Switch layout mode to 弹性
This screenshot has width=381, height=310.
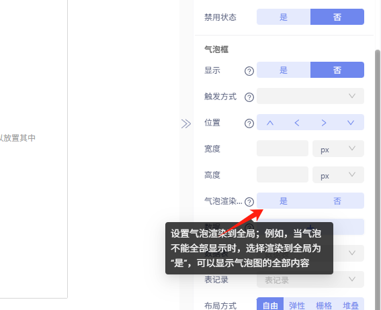[x=297, y=305]
